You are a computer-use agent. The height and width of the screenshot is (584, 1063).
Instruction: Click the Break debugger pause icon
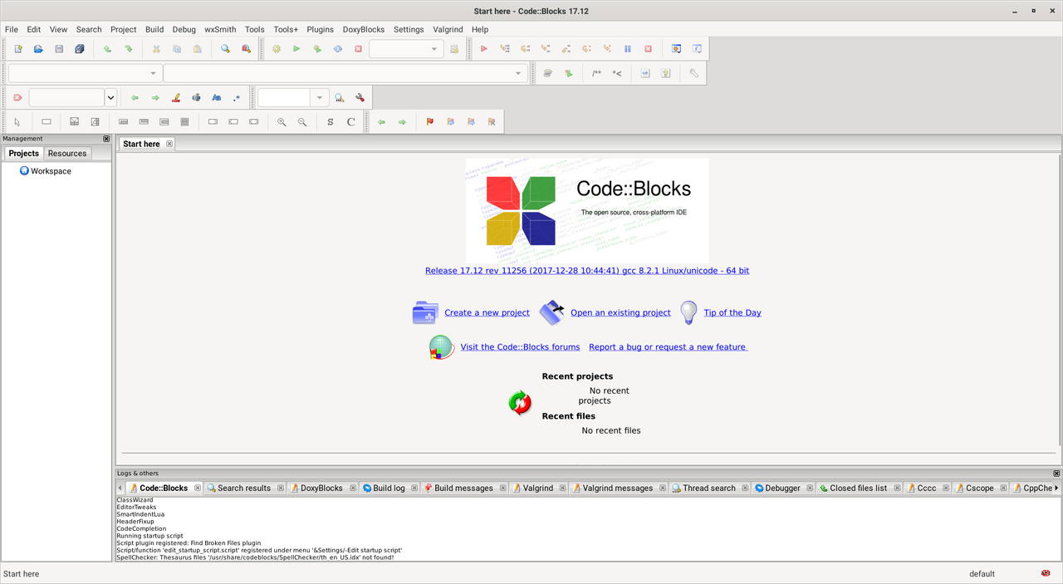point(628,49)
